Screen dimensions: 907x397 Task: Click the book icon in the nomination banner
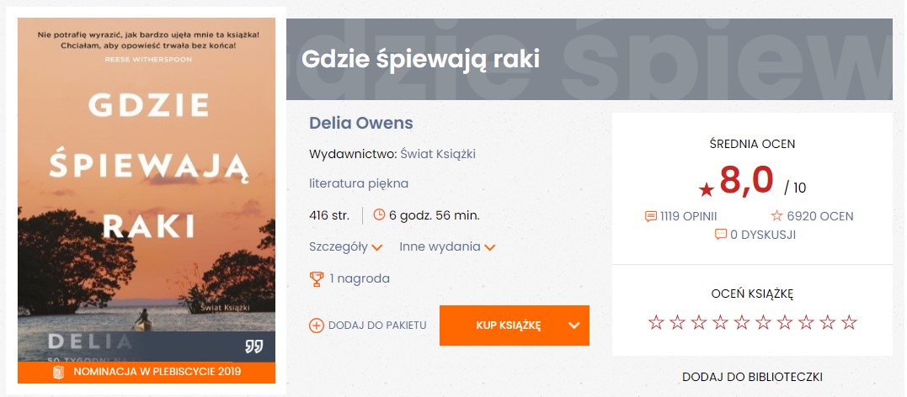[58, 372]
